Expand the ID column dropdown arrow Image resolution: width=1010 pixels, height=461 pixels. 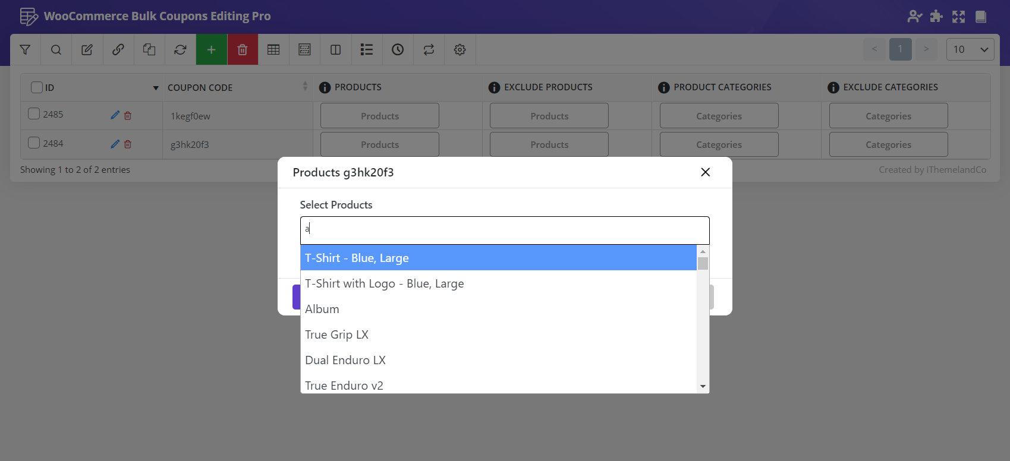pos(156,88)
